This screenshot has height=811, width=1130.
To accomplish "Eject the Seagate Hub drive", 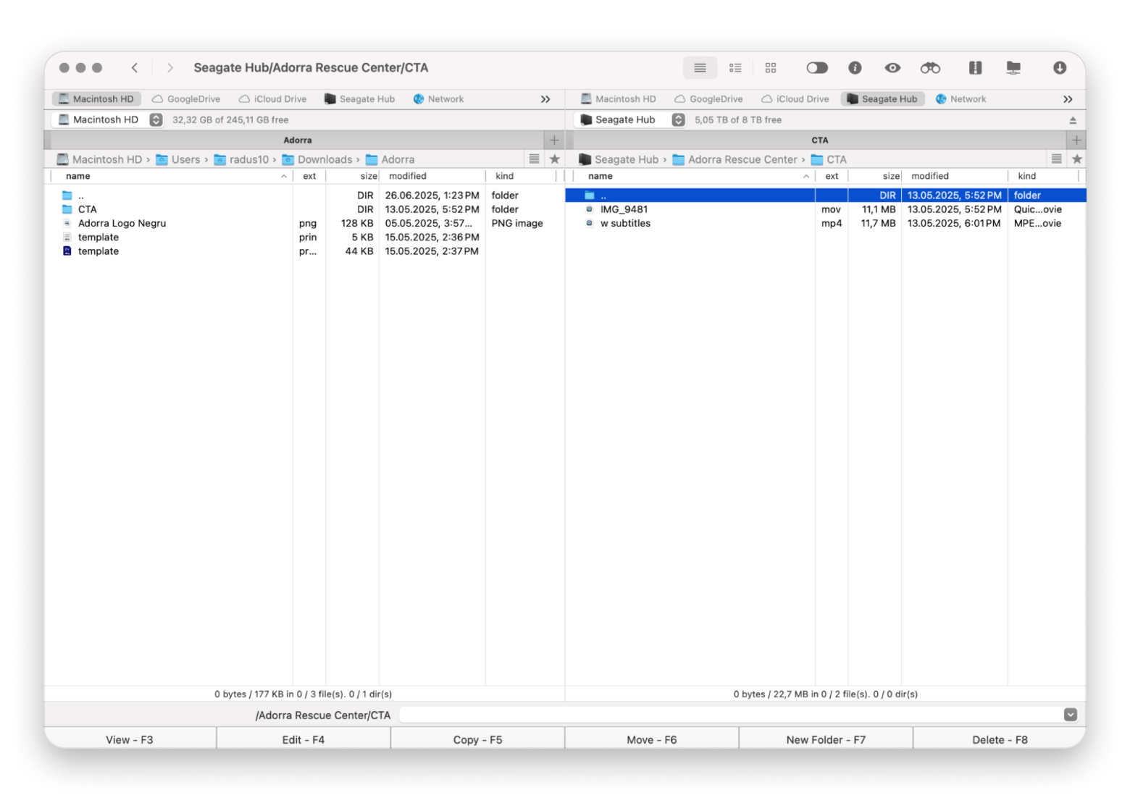I will pos(1073,120).
